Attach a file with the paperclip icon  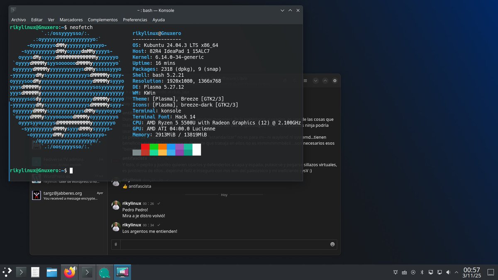pos(115,244)
